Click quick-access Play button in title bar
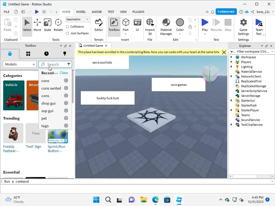The width and height of the screenshot is (275, 206). pos(37,12)
